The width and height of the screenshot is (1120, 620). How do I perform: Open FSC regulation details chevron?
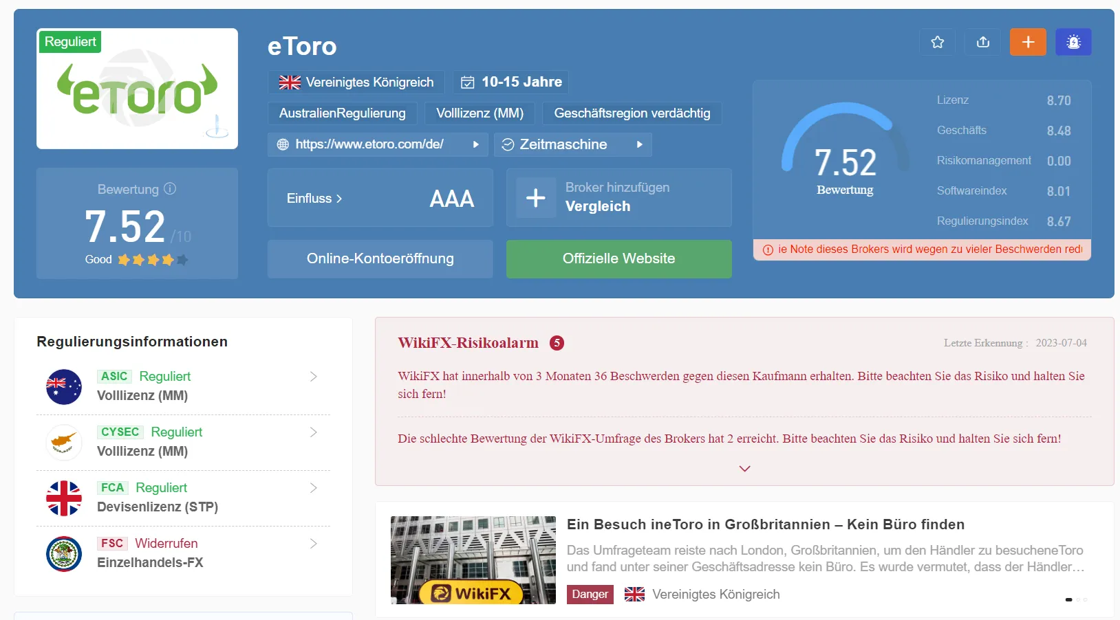pos(313,544)
